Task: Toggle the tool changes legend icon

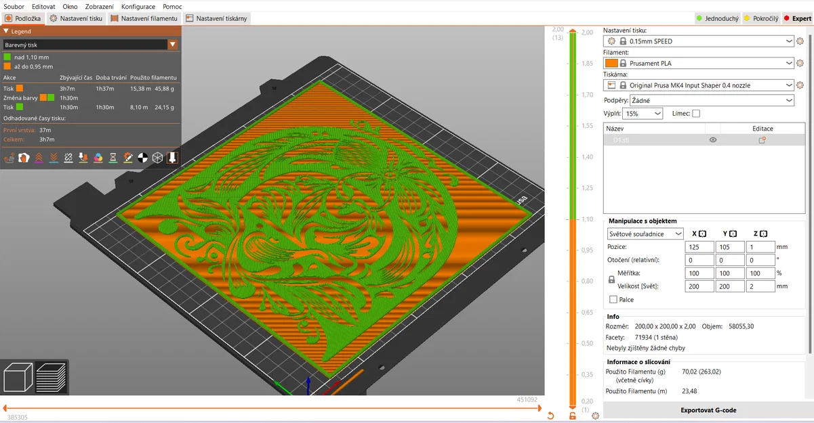Action: tap(83, 158)
